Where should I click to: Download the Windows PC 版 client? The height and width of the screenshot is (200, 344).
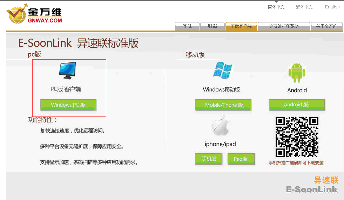(68, 105)
